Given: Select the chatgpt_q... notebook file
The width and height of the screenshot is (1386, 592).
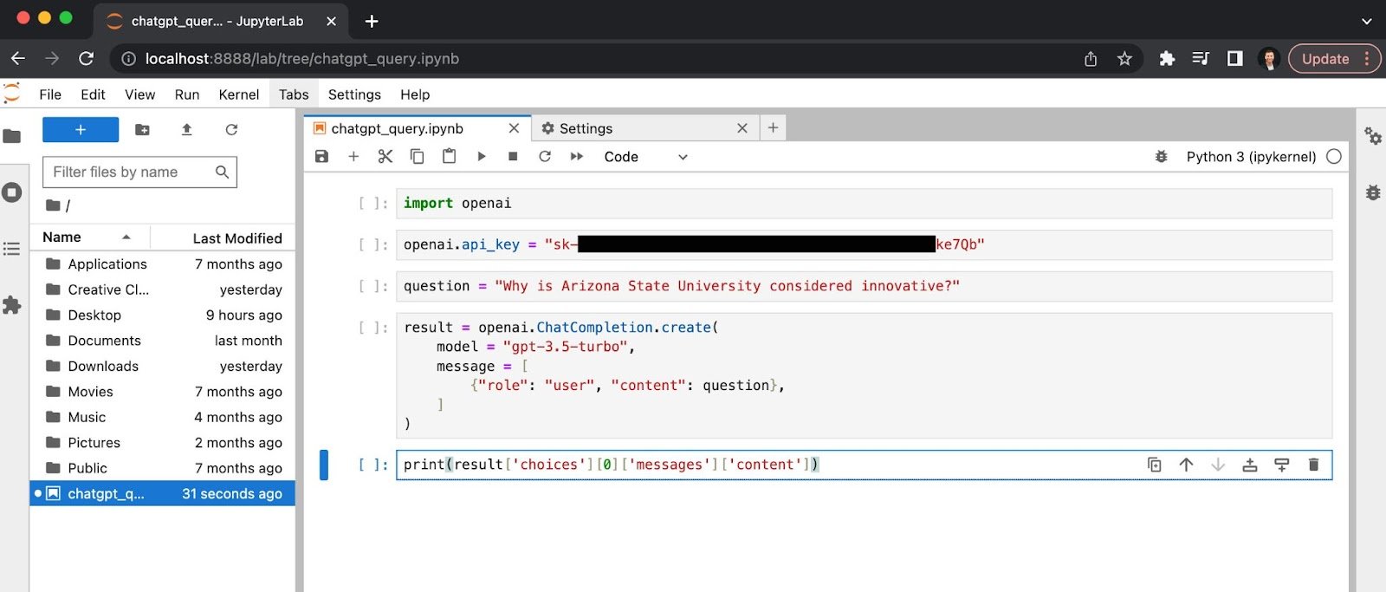Looking at the screenshot, I should (x=163, y=493).
